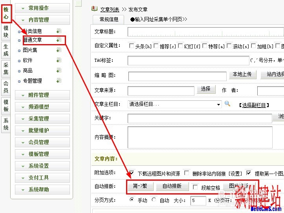The image size is (284, 213).
Task: Select the 常规信息 tab
Action: point(109,20)
